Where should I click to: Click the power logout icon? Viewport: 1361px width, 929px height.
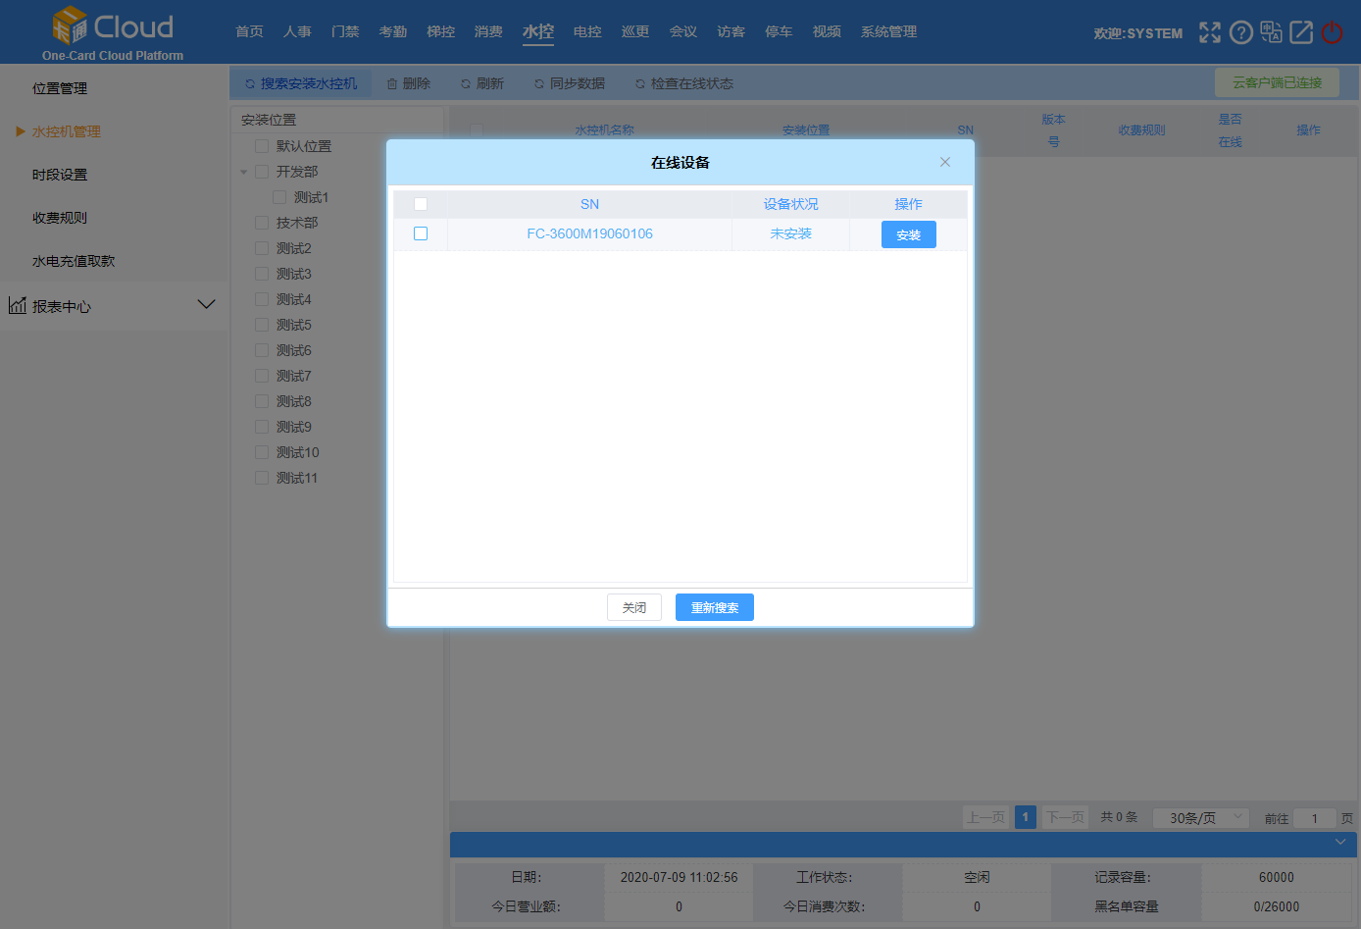pyautogui.click(x=1332, y=32)
